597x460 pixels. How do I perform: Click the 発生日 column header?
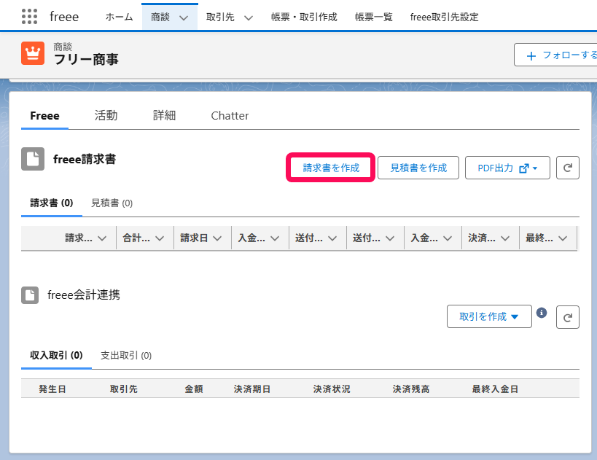click(52, 389)
